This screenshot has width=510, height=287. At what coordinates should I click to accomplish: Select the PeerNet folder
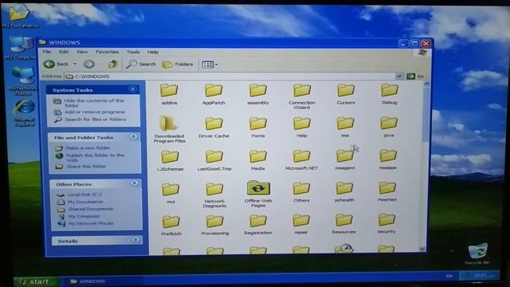click(387, 191)
